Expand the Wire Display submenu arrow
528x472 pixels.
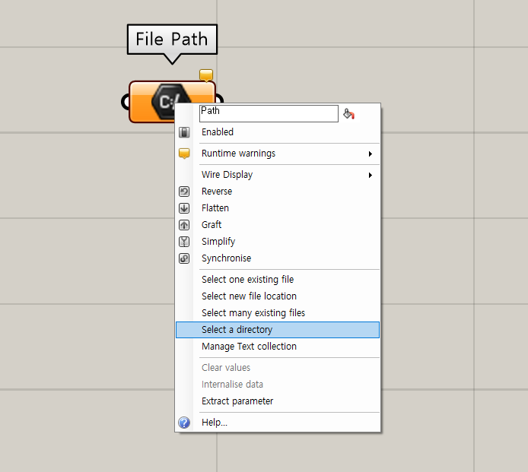coord(370,175)
